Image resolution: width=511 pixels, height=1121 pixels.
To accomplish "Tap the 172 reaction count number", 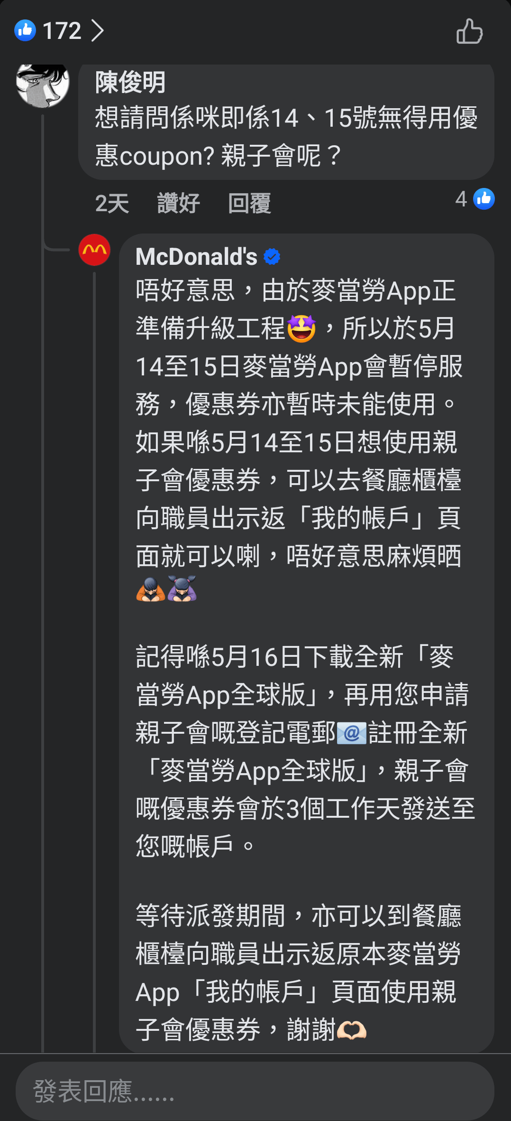I will [62, 31].
